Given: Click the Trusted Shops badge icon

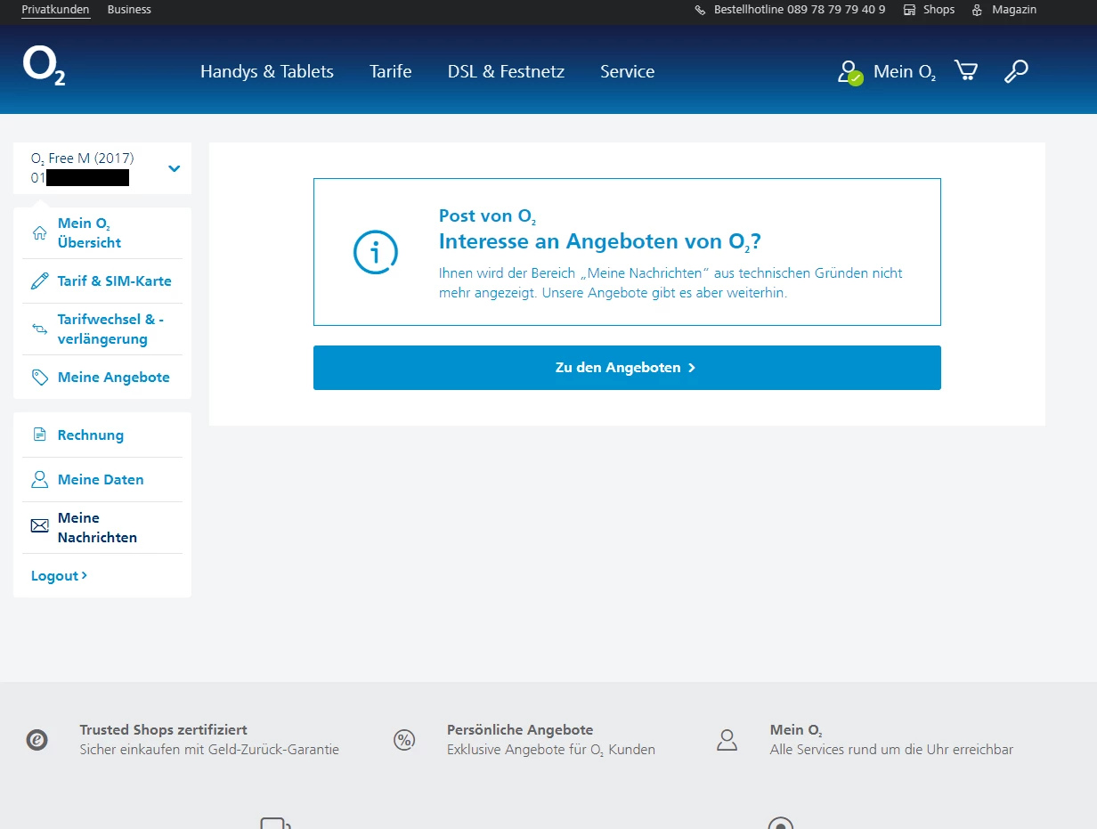Looking at the screenshot, I should tap(37, 740).
